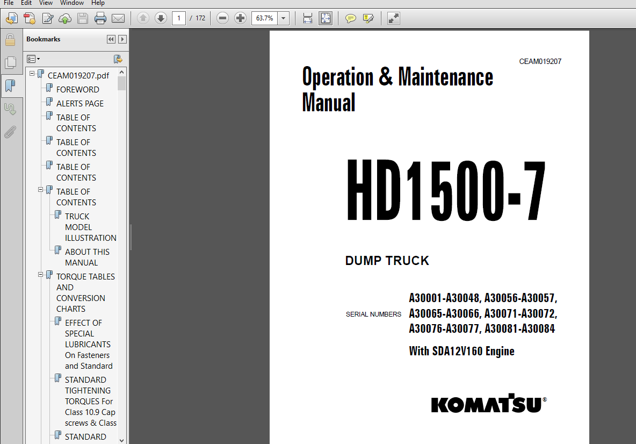Viewport: 636px width, 444px height.
Task: Click the CEAM019207 document code text
Action: click(x=540, y=62)
